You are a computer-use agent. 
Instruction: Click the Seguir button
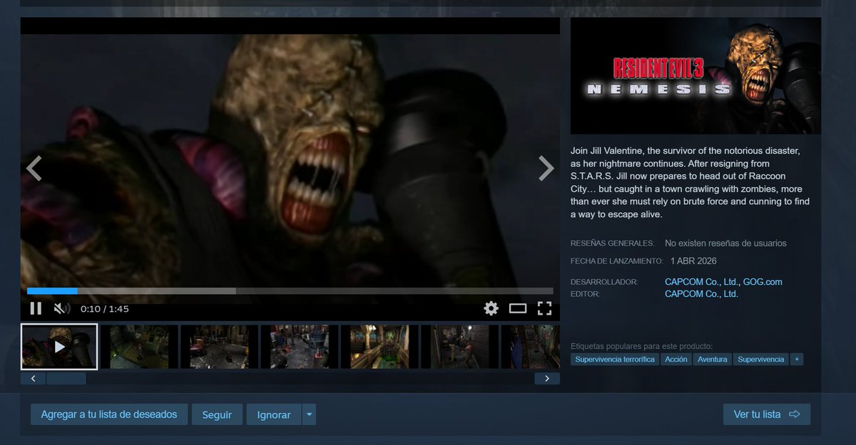pyautogui.click(x=217, y=414)
